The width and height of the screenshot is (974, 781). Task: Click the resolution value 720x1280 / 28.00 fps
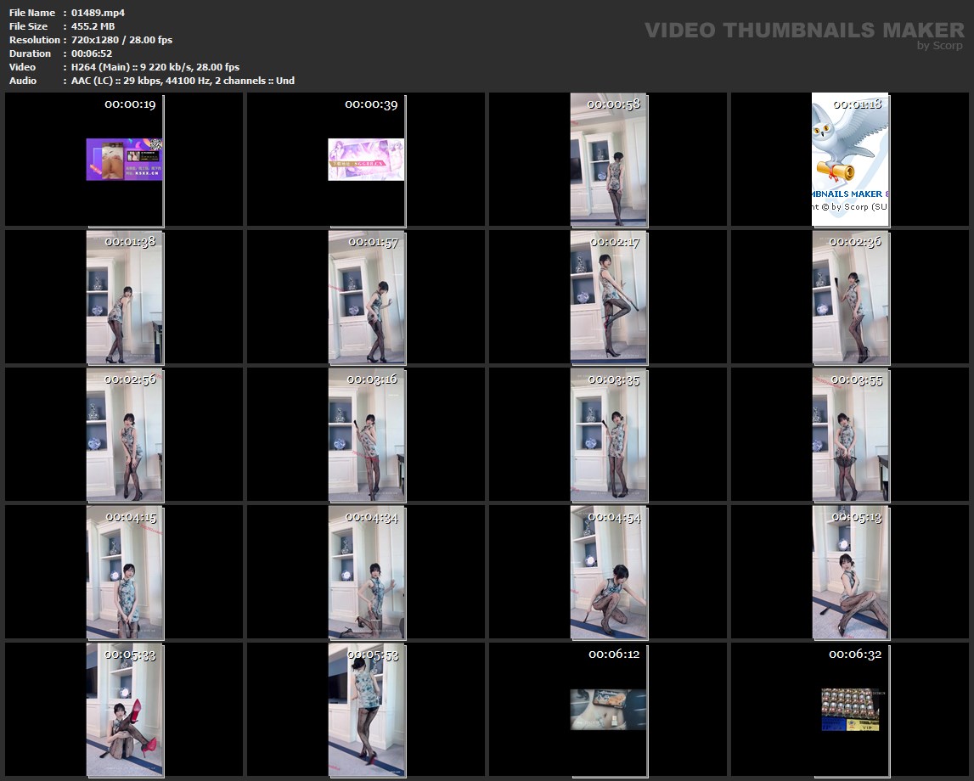[x=121, y=40]
